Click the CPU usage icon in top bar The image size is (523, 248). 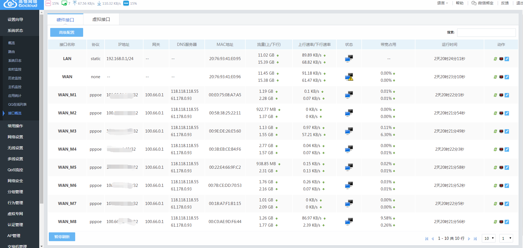[x=48, y=3]
